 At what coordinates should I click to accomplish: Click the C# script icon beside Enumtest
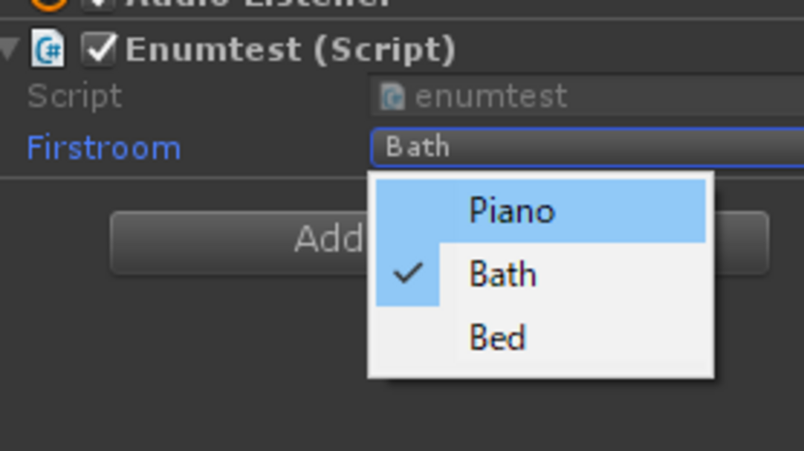tap(48, 49)
